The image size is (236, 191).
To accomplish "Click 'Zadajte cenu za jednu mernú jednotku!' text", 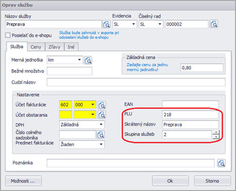I will pos(147,67).
